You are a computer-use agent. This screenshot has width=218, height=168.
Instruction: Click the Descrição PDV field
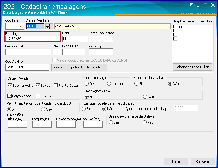pos(28,52)
